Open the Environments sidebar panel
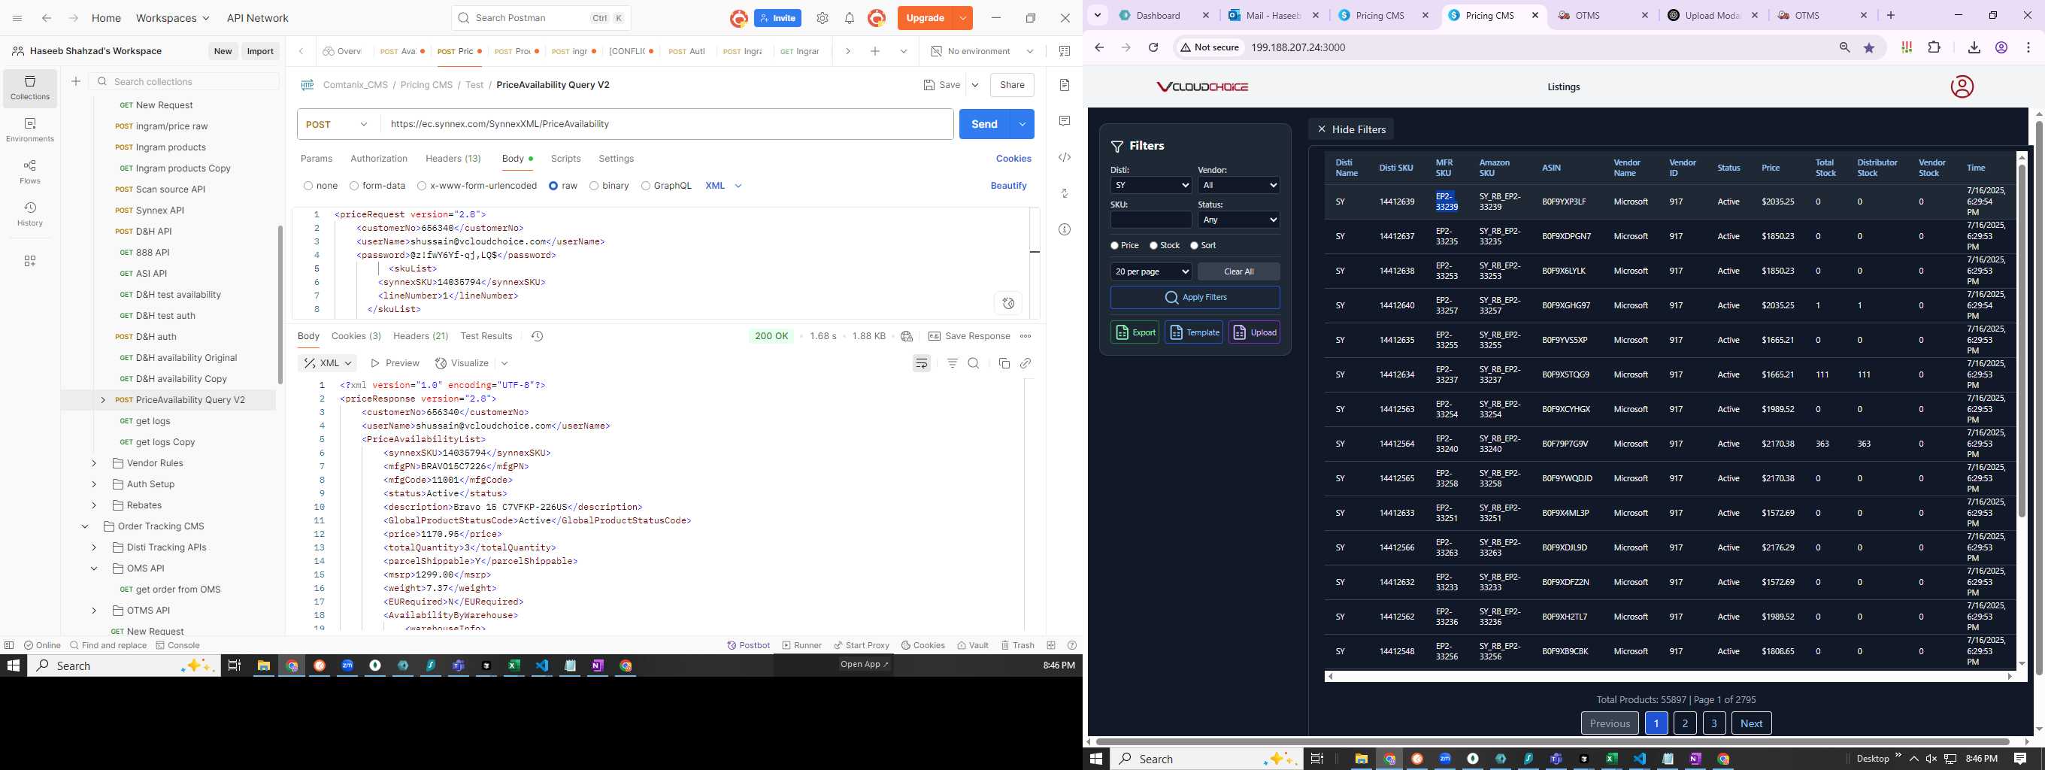The height and width of the screenshot is (770, 2045). [30, 129]
